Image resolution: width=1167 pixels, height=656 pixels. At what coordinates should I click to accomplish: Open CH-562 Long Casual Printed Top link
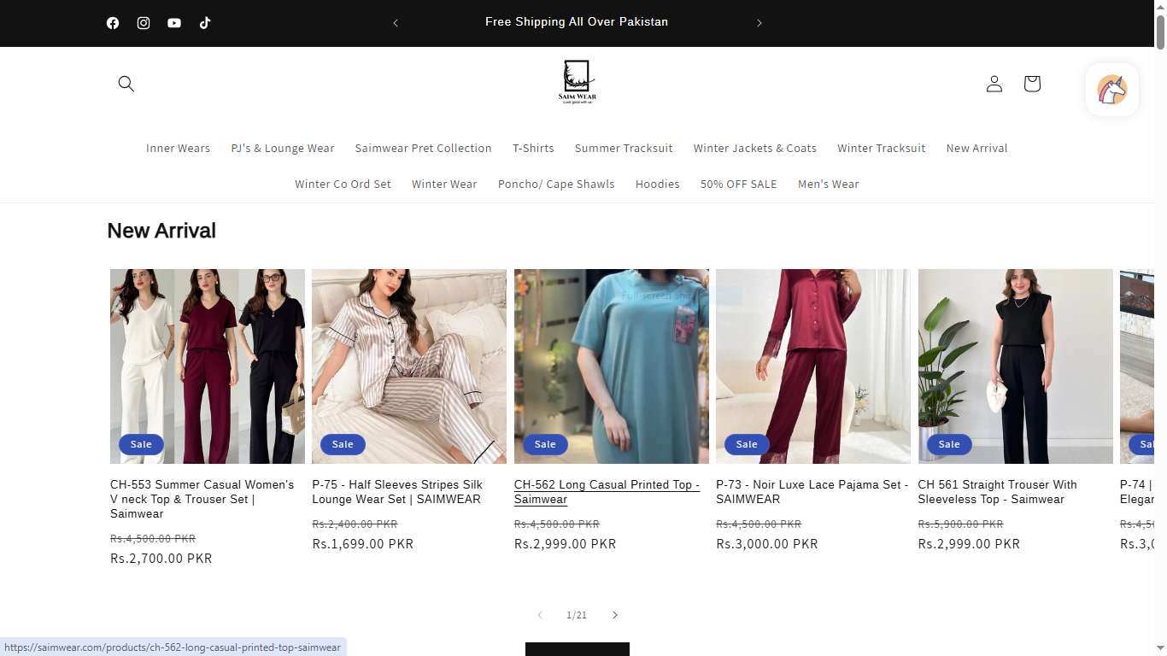point(606,492)
